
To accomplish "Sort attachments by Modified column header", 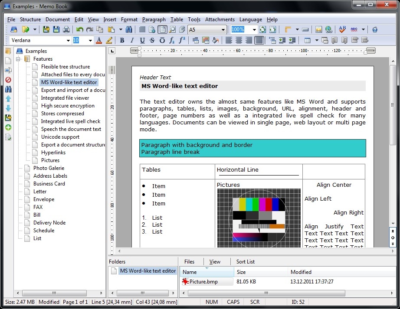I will pos(341,272).
